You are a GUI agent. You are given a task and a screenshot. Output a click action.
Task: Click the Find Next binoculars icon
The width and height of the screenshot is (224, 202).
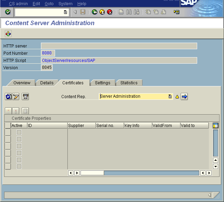pos(137,12)
